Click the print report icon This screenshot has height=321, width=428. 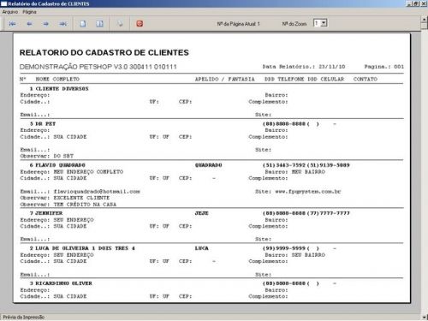(120, 24)
